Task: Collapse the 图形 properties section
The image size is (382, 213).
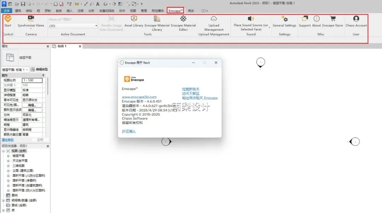Action: pyautogui.click(x=43, y=75)
